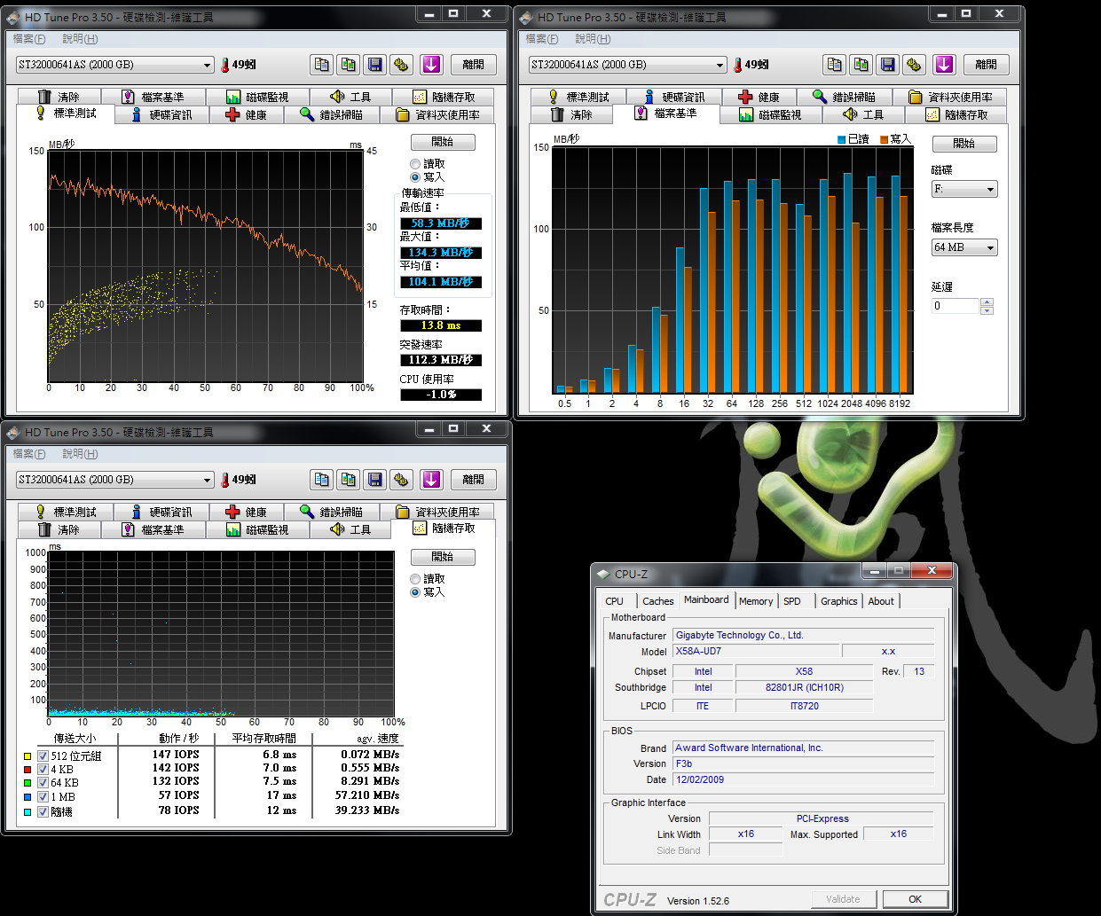Click the save (floppy disk) icon in the top-right HD Tune window
The image size is (1101, 916).
(x=888, y=65)
